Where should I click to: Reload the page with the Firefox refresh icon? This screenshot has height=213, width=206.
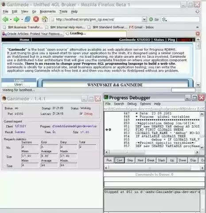pyautogui.click(x=27, y=19)
